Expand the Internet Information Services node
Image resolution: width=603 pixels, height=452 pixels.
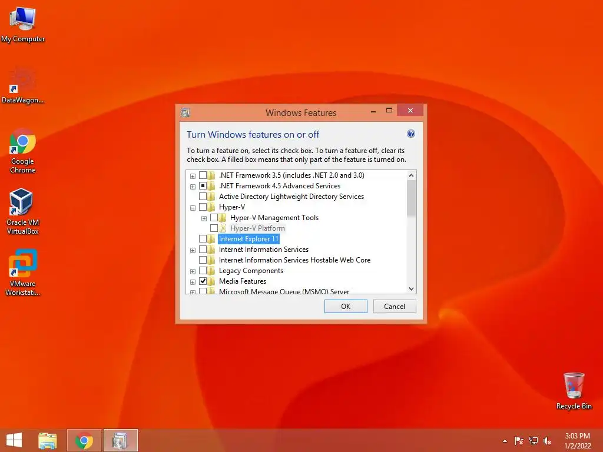[193, 250]
